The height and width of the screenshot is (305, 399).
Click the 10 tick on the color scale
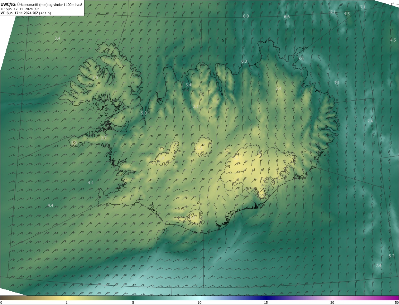(x=199, y=303)
